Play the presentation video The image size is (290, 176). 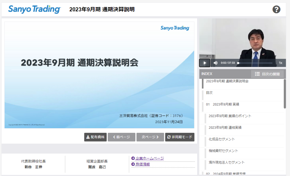point(205,63)
